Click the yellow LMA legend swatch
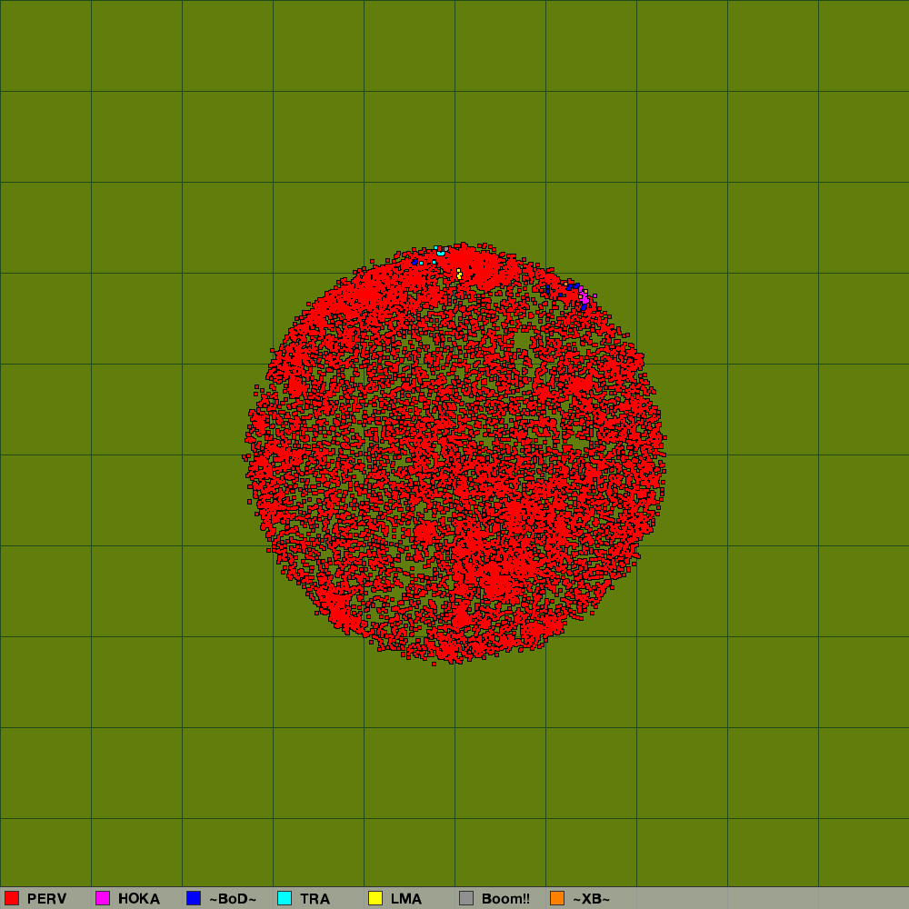Screen dimensions: 909x909 pos(375,898)
